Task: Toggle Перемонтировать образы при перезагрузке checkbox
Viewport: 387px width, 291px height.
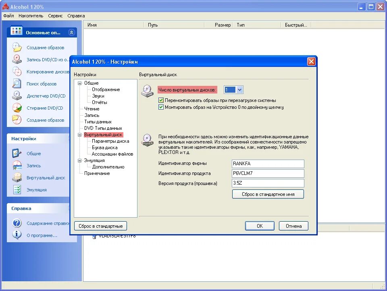Action: click(161, 100)
